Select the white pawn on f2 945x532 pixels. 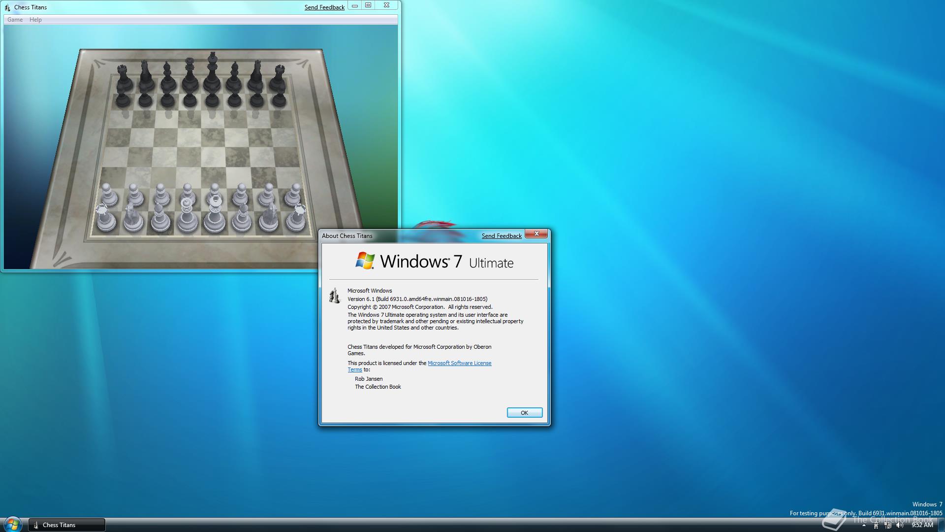coord(241,195)
